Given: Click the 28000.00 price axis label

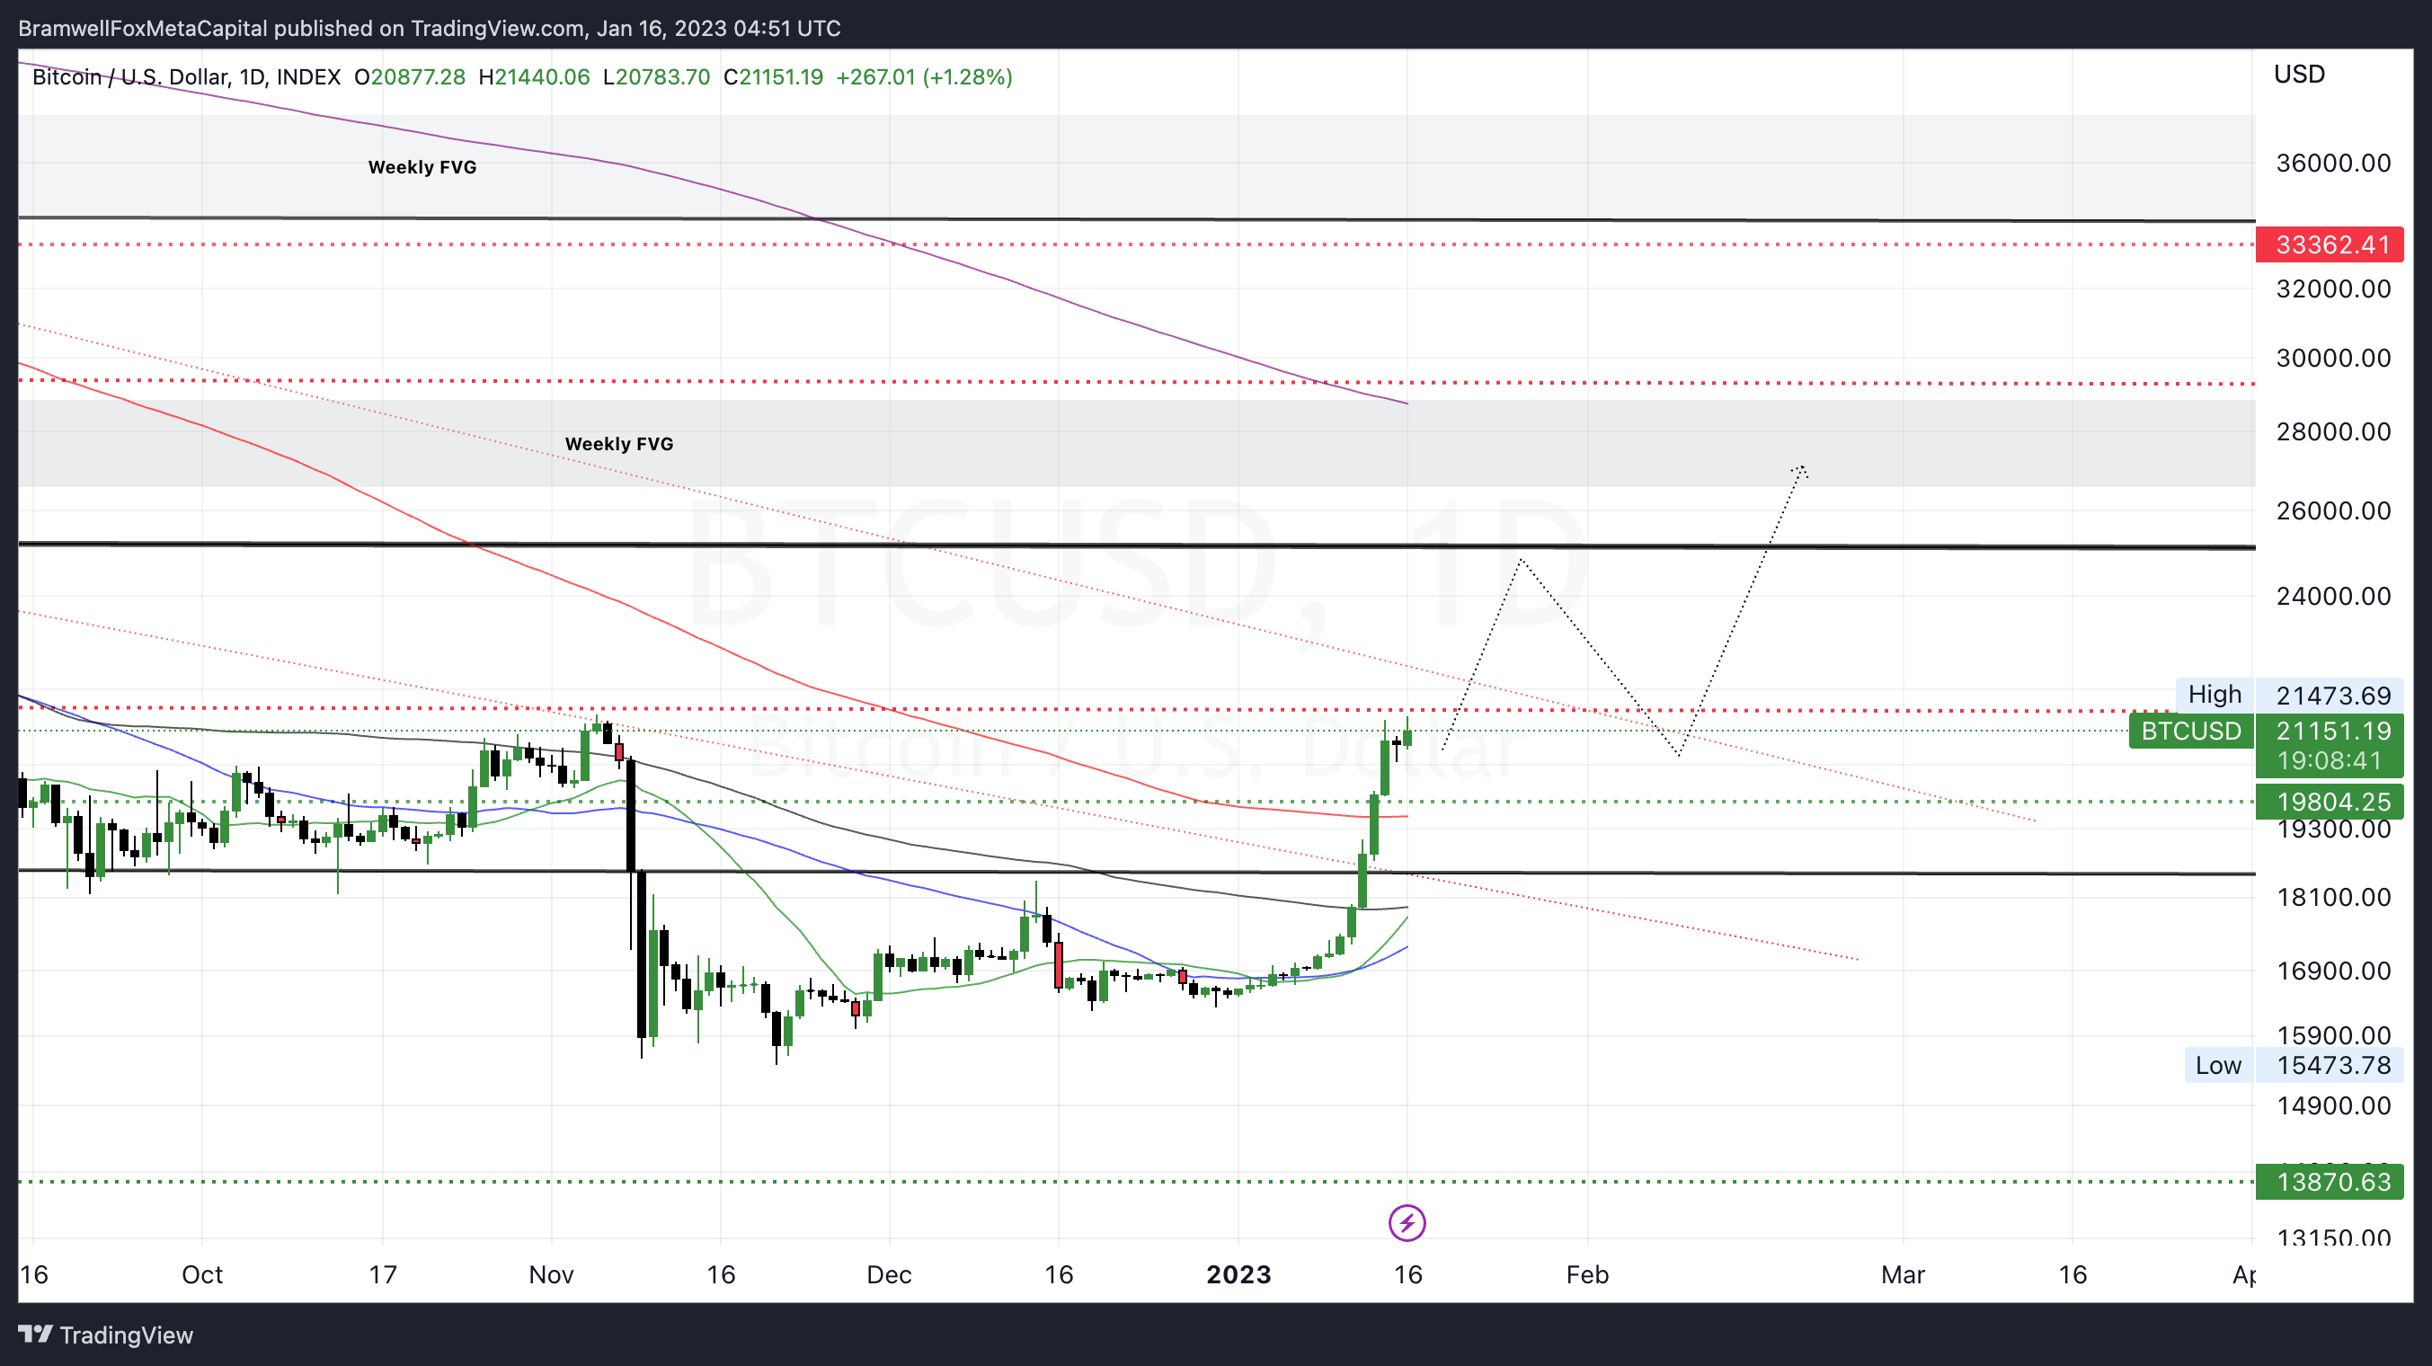Looking at the screenshot, I should click(x=2333, y=431).
